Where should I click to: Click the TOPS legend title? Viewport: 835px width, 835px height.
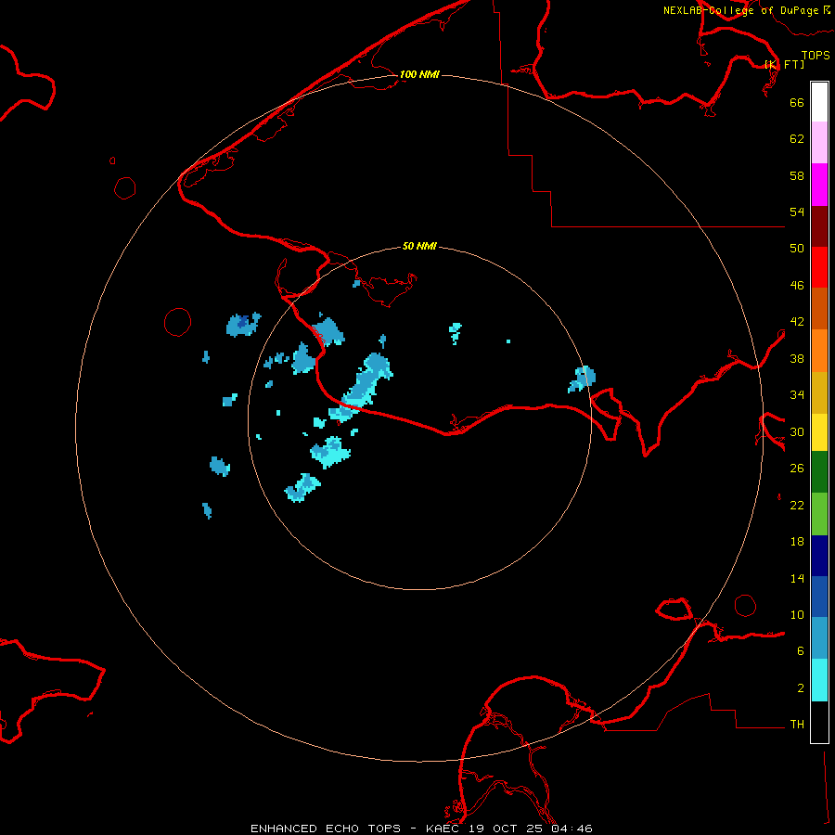click(x=816, y=55)
